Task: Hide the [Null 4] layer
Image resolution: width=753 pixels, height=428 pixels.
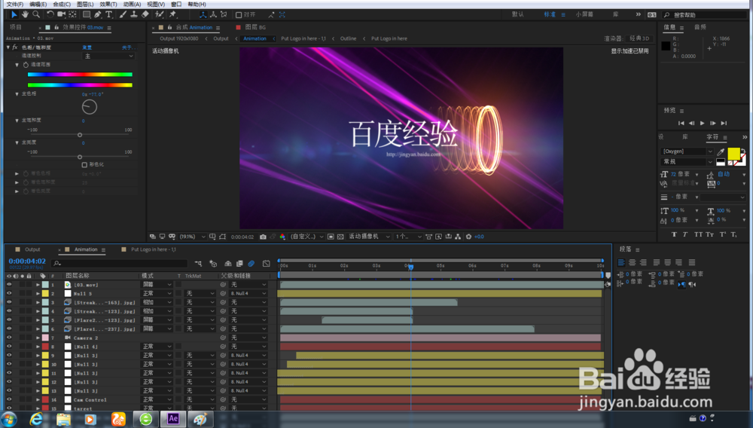Action: tap(8, 346)
